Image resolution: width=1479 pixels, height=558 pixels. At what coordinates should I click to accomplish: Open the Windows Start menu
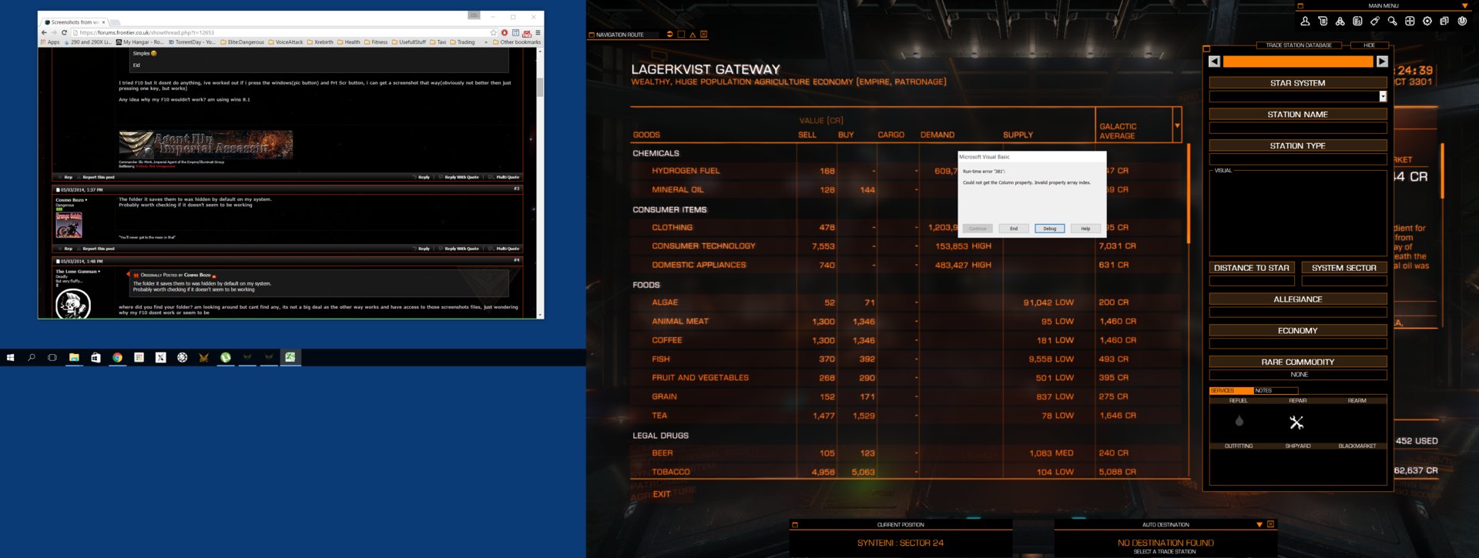coord(11,357)
